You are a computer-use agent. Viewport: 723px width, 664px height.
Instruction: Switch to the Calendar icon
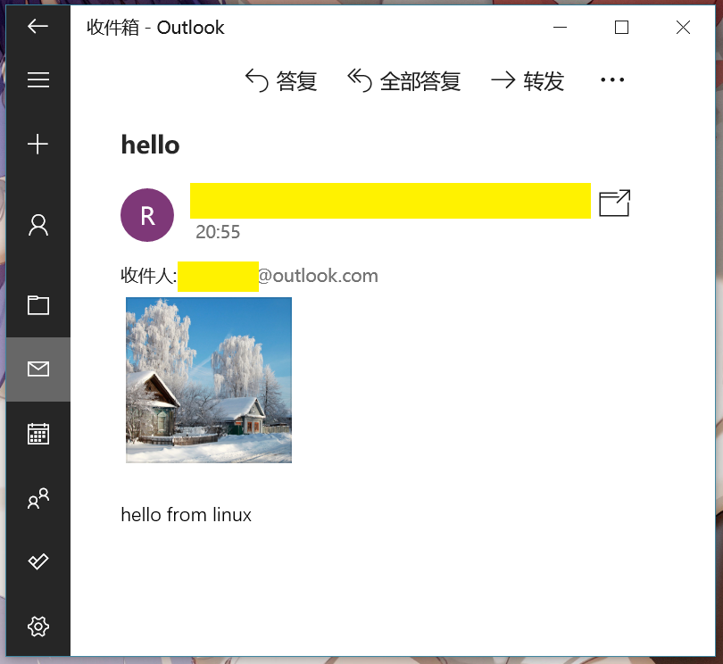coord(37,434)
